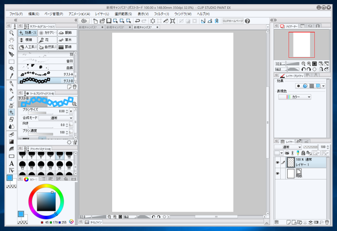The image size is (337, 231).
Task: Select the 花 sub tool group
Action: (x=47, y=40)
